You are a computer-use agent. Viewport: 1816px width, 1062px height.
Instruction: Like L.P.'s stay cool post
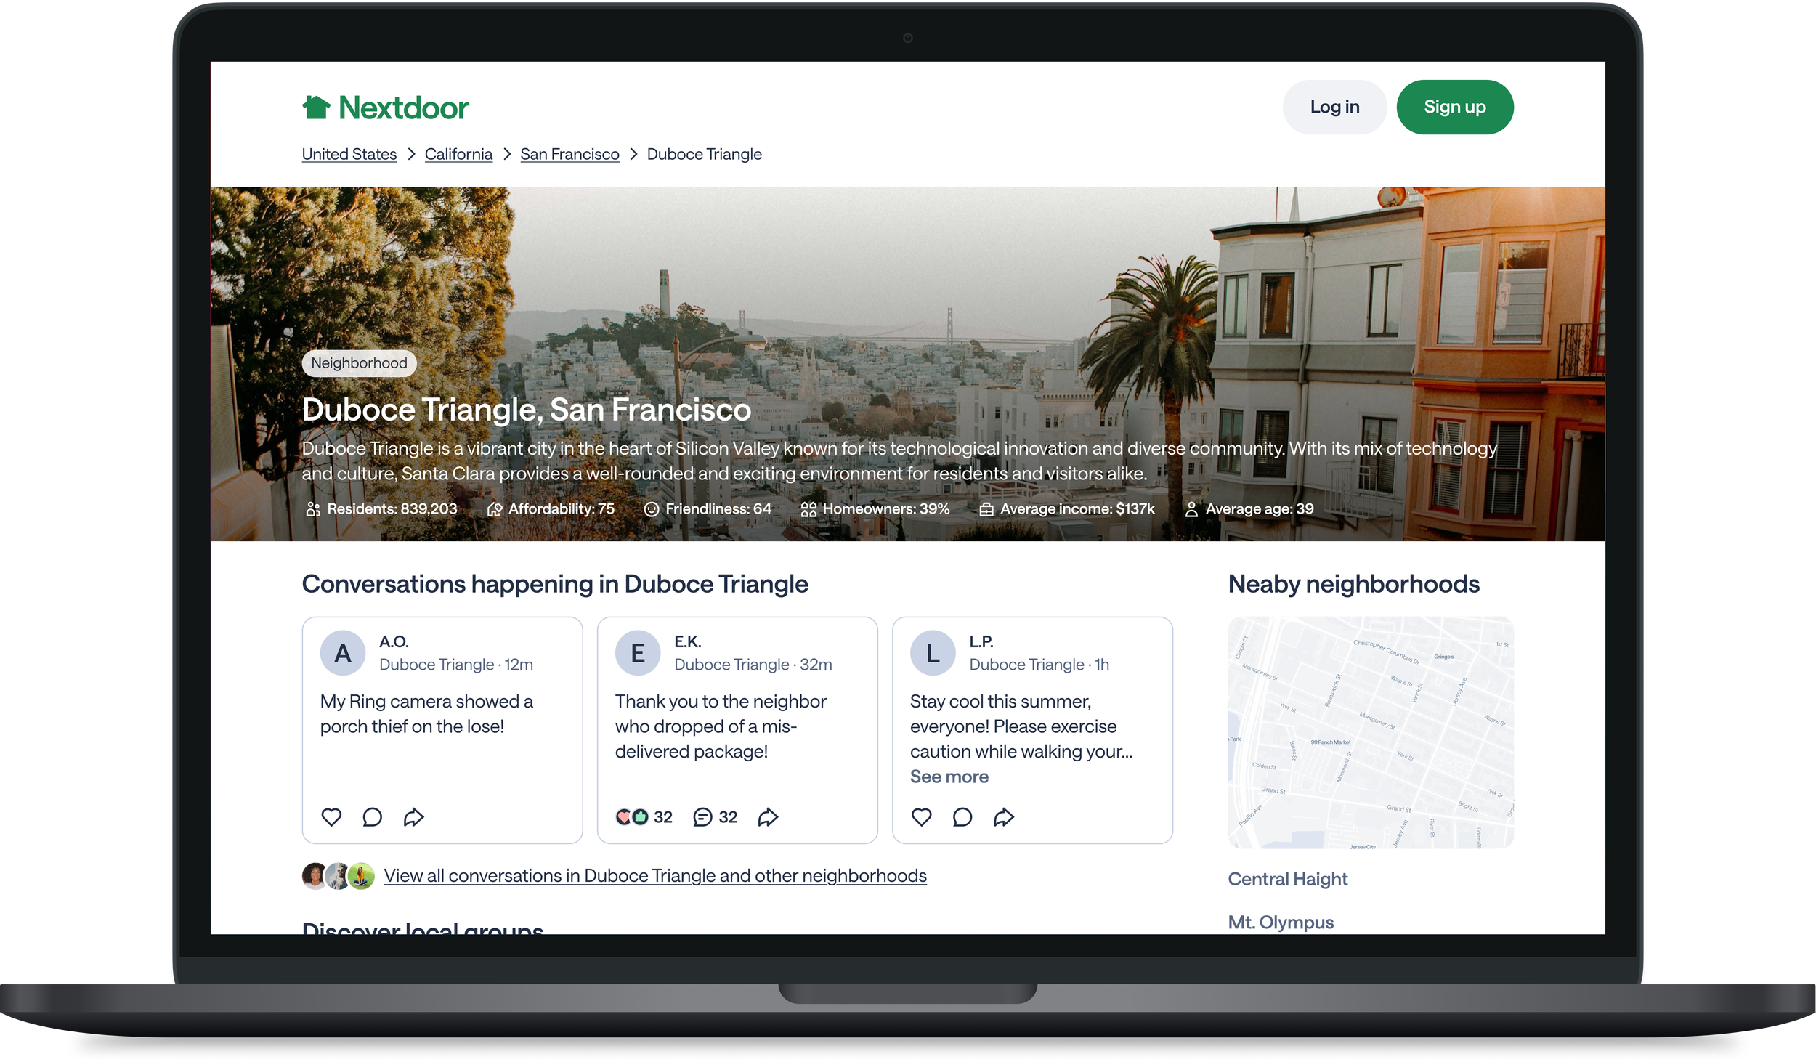921,817
